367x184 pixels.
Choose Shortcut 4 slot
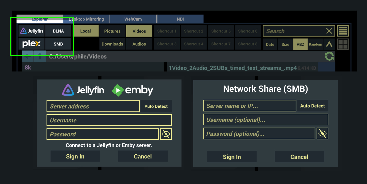pyautogui.click(x=194, y=44)
